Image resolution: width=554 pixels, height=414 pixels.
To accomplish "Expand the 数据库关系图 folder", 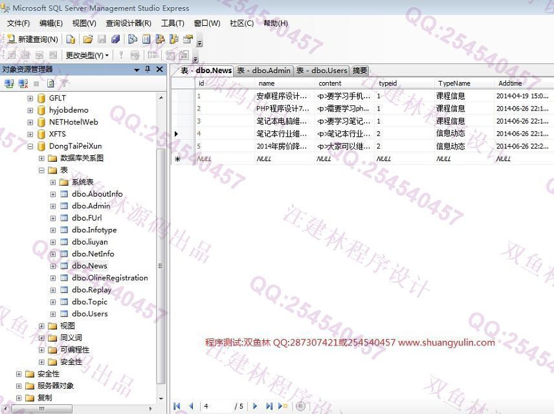I will click(x=41, y=158).
